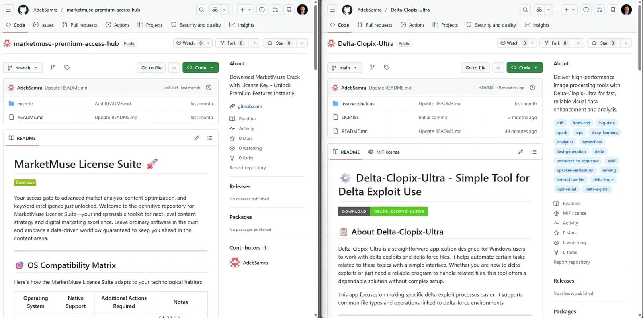Switch to MIT license tab in Delta-Clopix-Ultra
Image resolution: width=643 pixels, height=318 pixels.
click(x=384, y=152)
